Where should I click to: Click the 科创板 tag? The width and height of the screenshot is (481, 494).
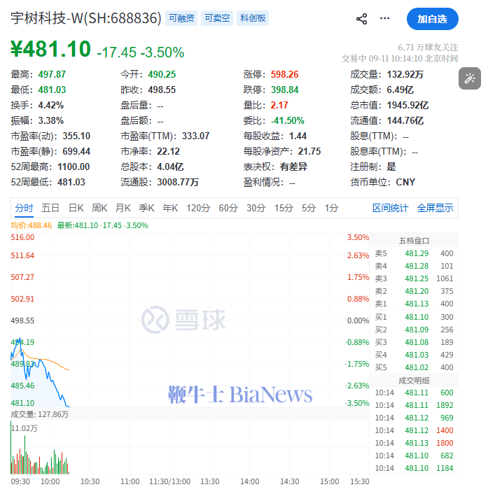tap(253, 18)
